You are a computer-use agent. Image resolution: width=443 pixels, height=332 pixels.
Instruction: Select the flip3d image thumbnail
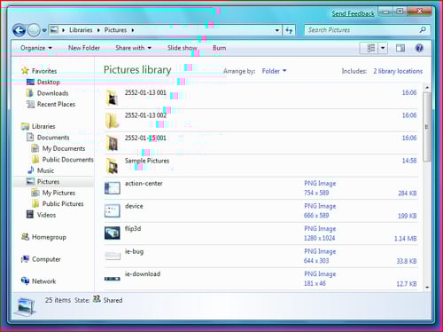pyautogui.click(x=113, y=233)
